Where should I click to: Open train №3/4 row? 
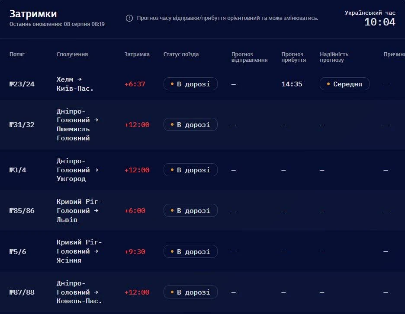coord(202,170)
